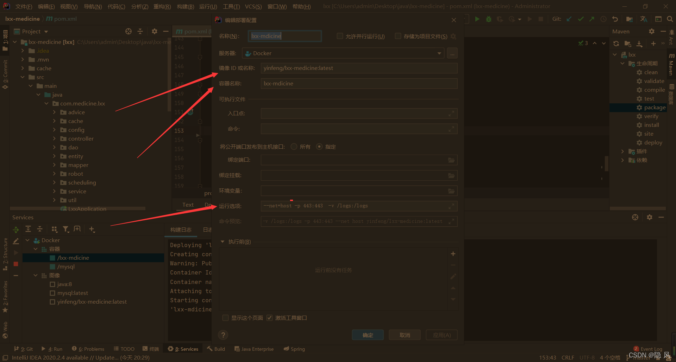Expand all in Services toolbar

28,229
